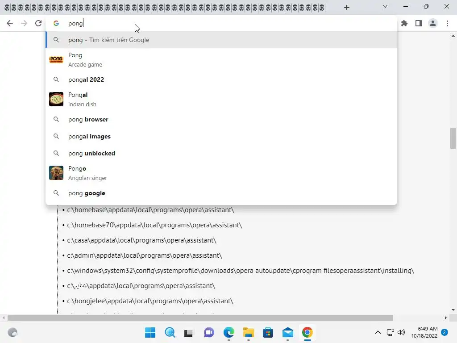Open Task View in taskbar
Screen dimensions: 457x343
[x=189, y=332]
